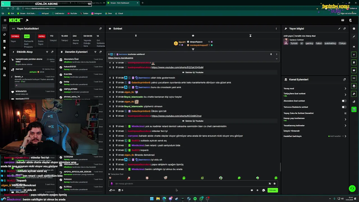This screenshot has height=202, width=359.
Task: Click the İzleyici Yönlendir action
Action: 292,131
